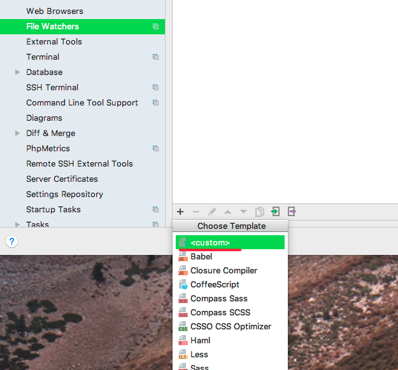
Task: Select Compass SCSS in the template list
Action: pyautogui.click(x=220, y=312)
